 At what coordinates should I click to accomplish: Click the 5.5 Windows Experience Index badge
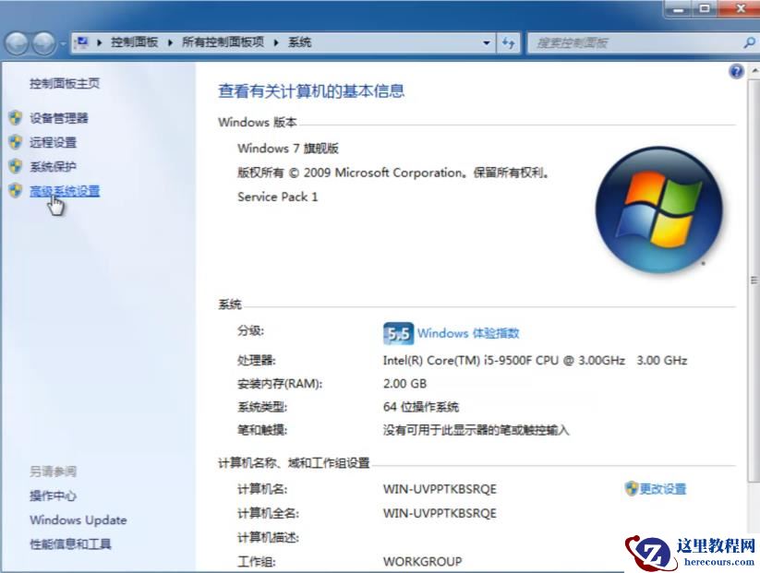coord(401,332)
